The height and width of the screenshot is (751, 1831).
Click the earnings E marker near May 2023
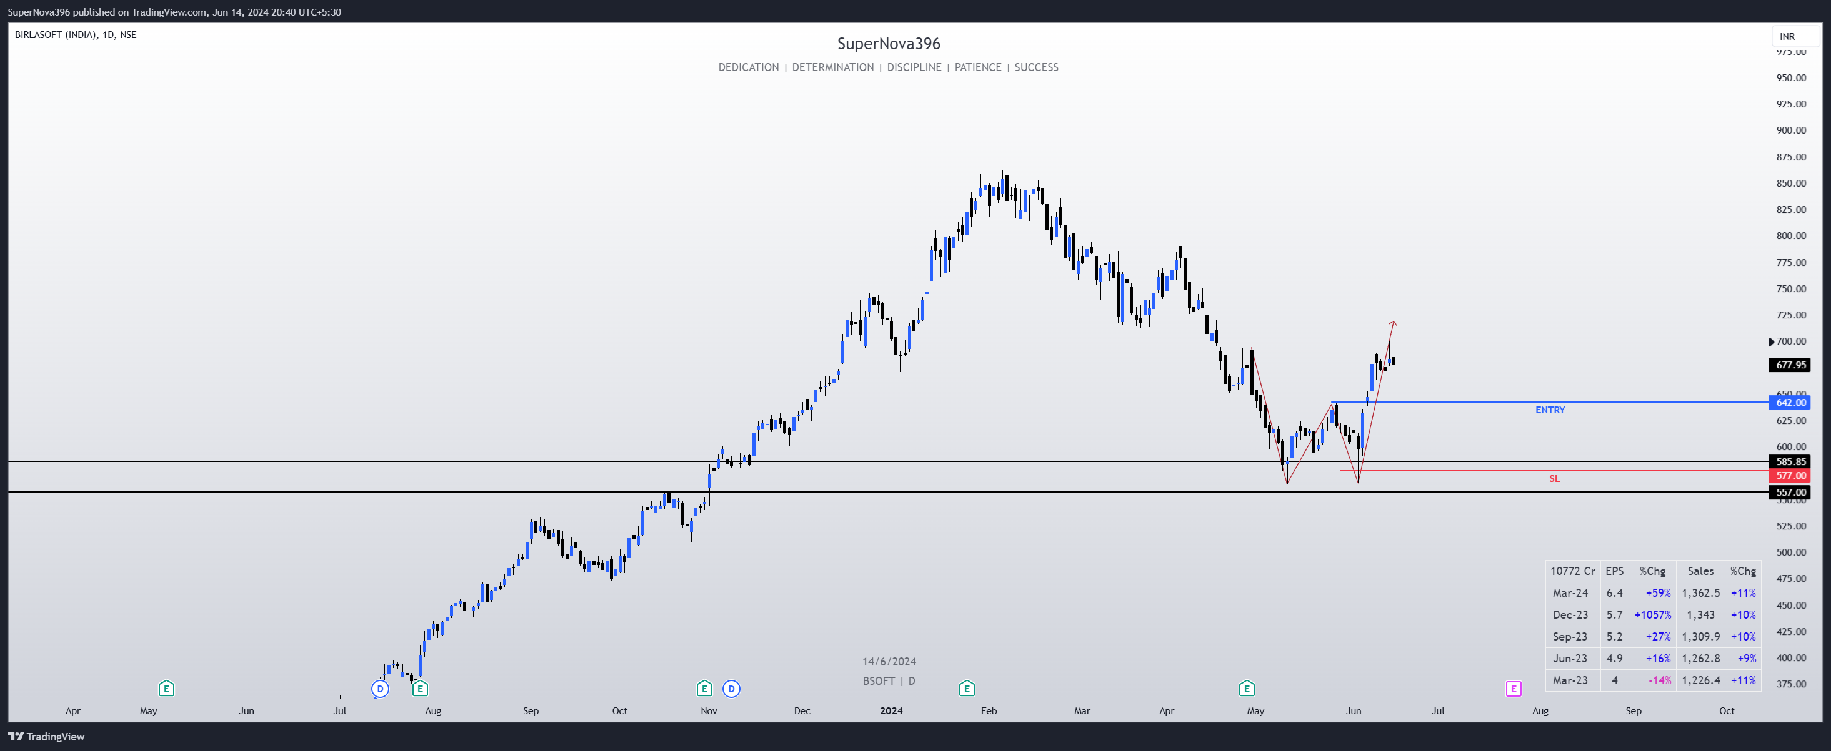(166, 689)
